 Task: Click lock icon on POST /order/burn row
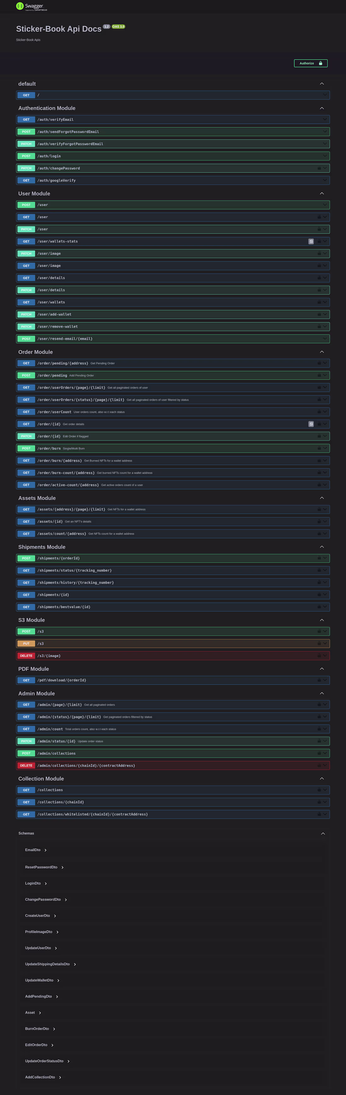click(319, 448)
